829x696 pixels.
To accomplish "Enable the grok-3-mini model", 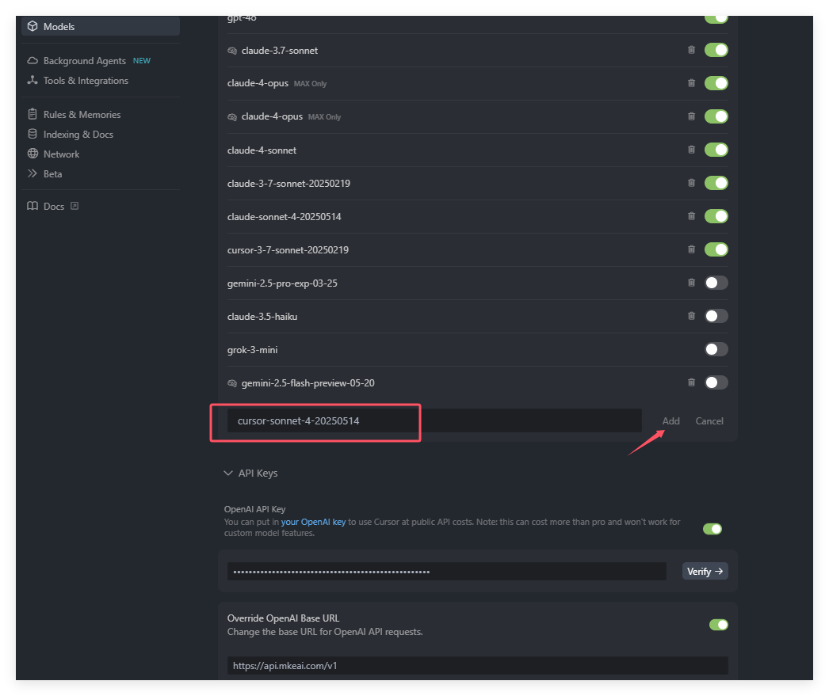I will (x=716, y=350).
